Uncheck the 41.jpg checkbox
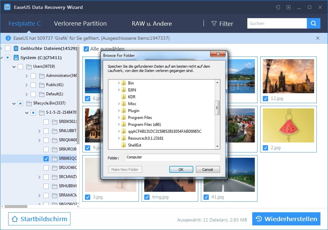This screenshot has width=328, height=230. click(206, 197)
